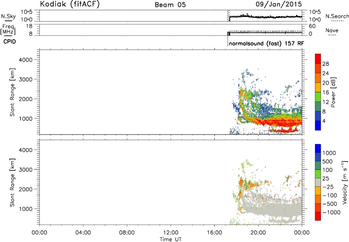Select the "Freq. [MHz]" axis label
Viewport: 349px width, 242px height.
pos(8,29)
